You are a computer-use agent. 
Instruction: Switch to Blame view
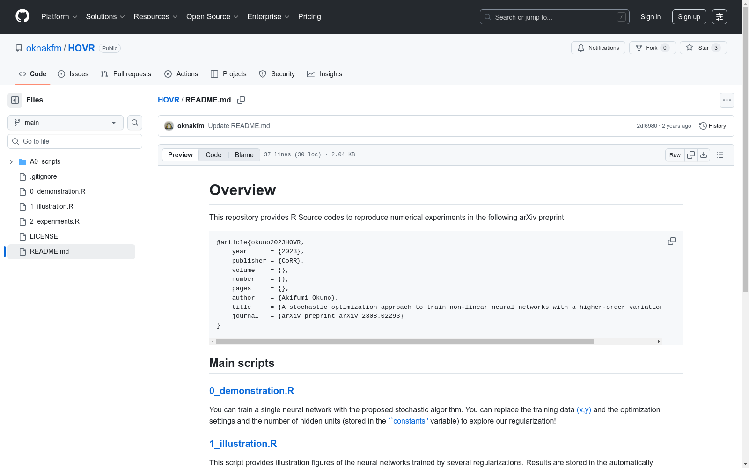244,155
